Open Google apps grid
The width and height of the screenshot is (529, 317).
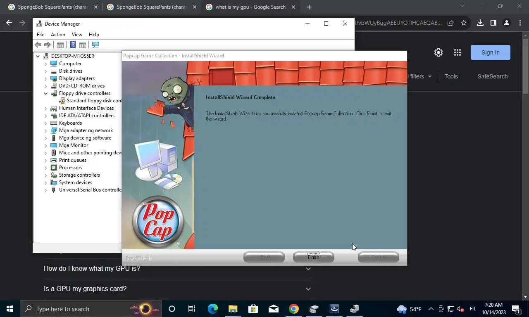point(457,52)
